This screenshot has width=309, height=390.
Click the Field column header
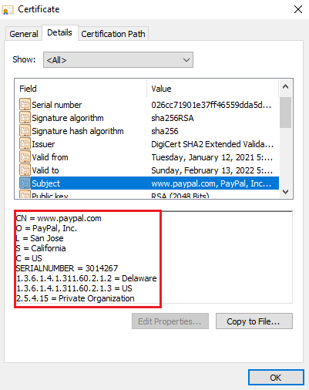tap(81, 89)
